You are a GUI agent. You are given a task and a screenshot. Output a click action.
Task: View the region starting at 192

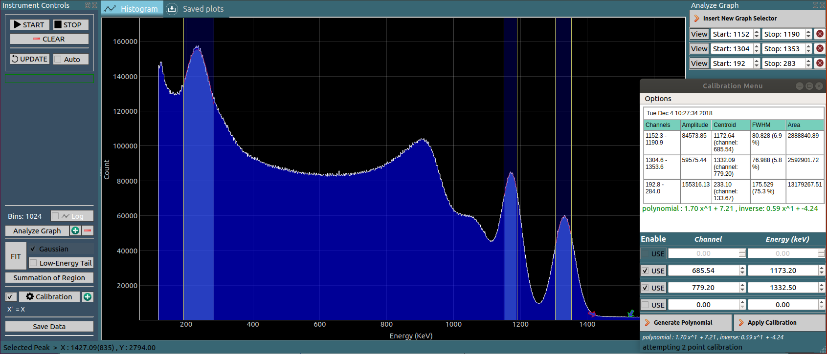(x=699, y=63)
